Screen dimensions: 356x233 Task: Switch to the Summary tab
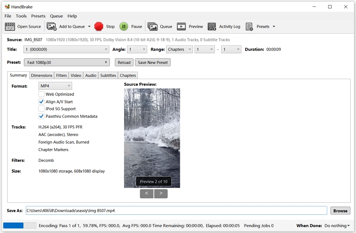coord(18,75)
